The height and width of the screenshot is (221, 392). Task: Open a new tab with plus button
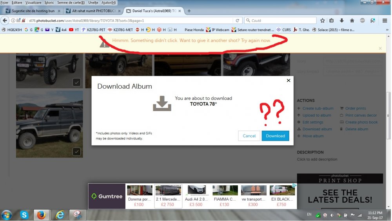[189, 11]
